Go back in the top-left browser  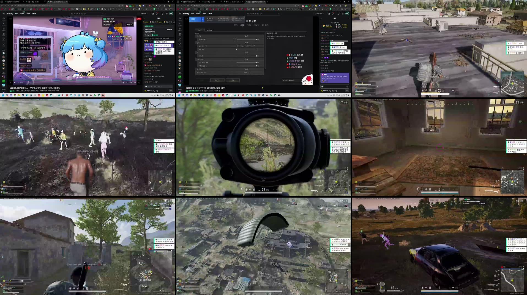click(2, 5)
